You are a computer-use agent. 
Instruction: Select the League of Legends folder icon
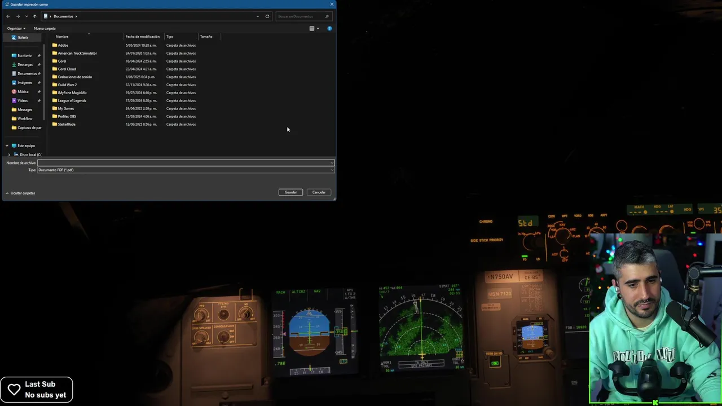55,100
